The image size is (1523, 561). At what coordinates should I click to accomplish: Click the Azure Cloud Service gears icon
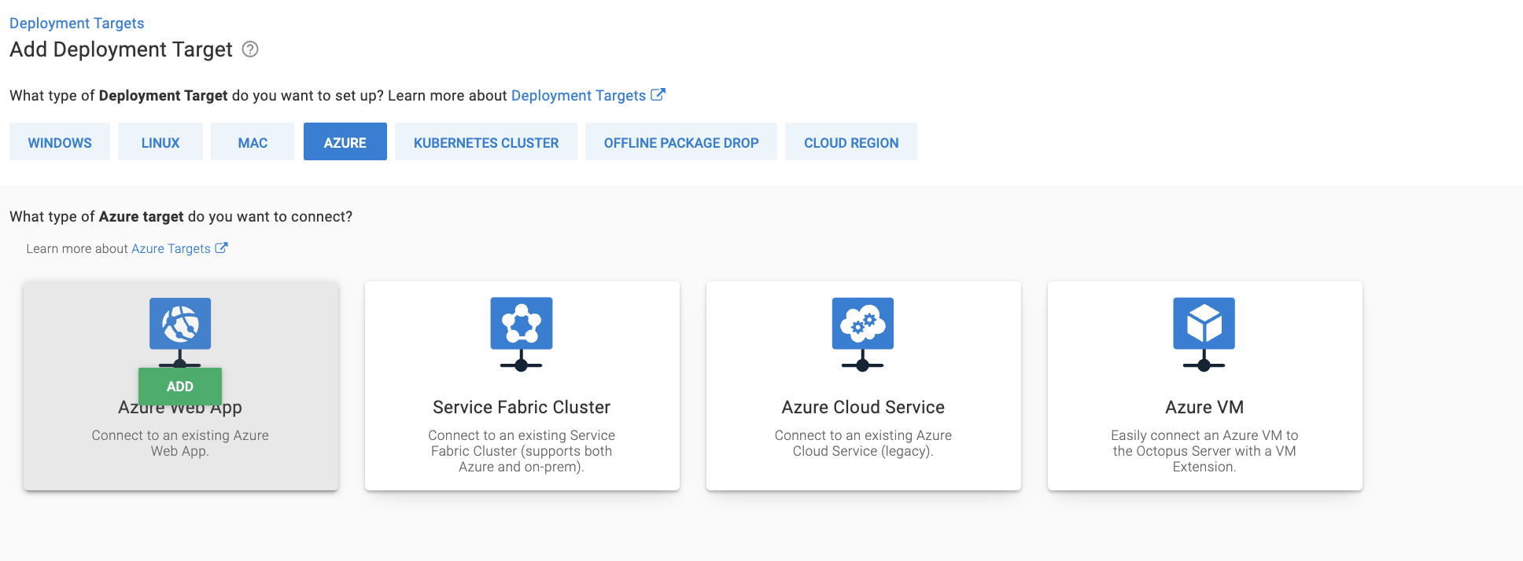pos(862,324)
